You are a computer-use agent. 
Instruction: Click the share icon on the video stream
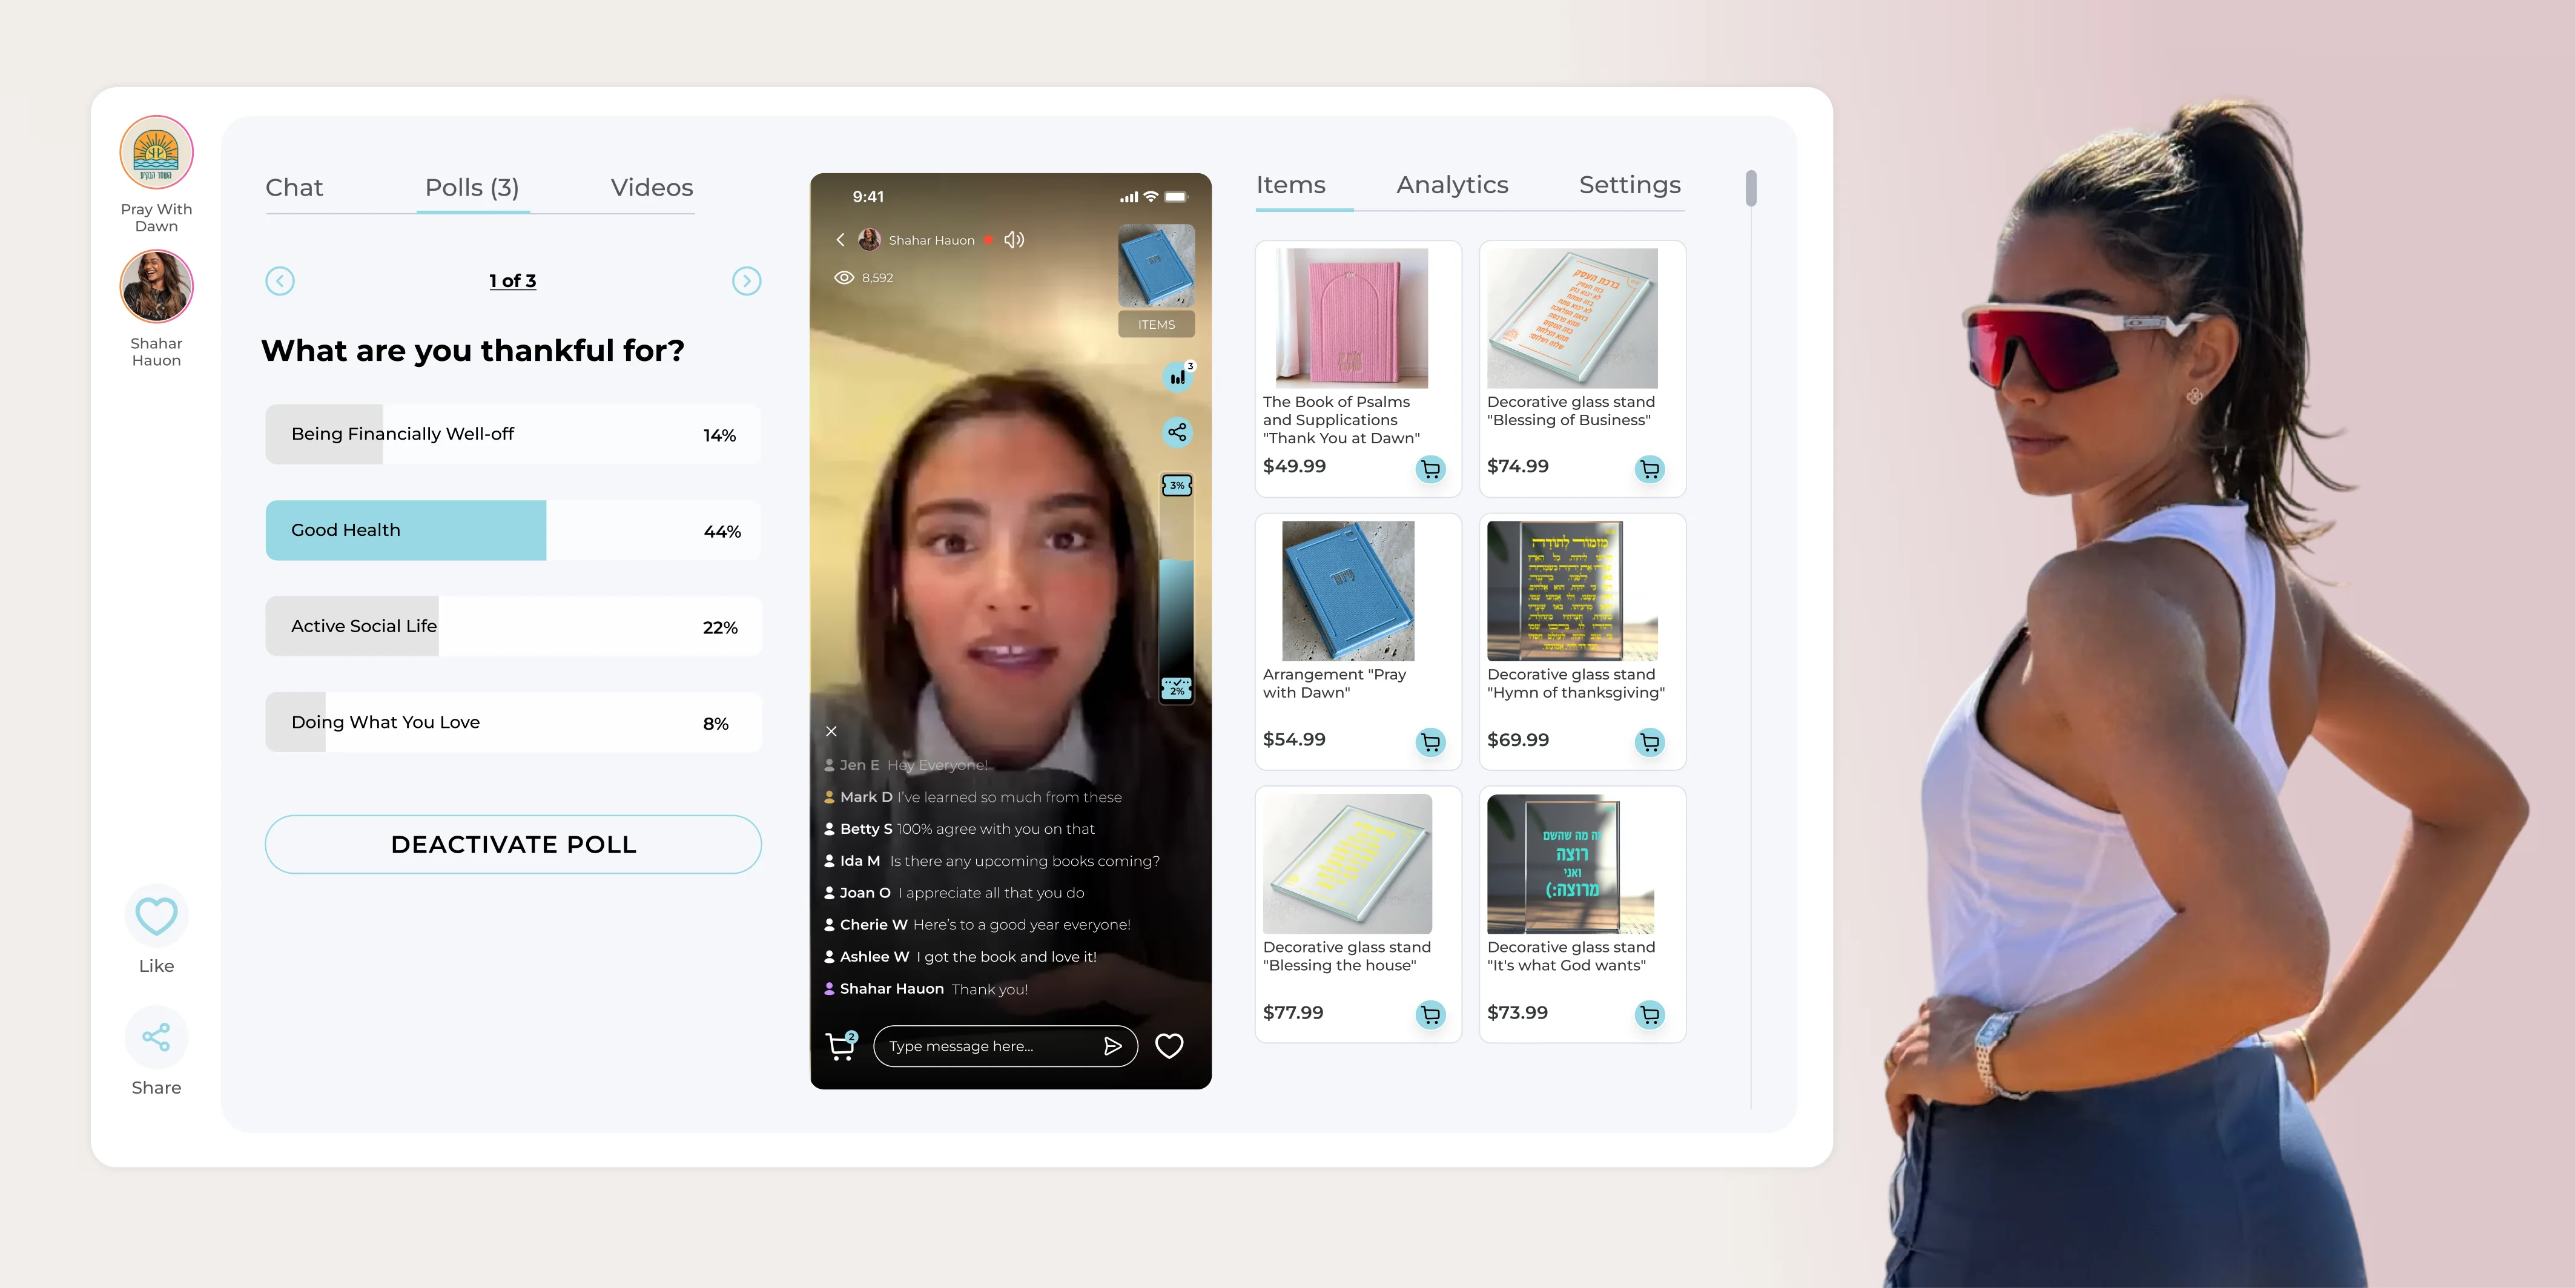pyautogui.click(x=1177, y=432)
